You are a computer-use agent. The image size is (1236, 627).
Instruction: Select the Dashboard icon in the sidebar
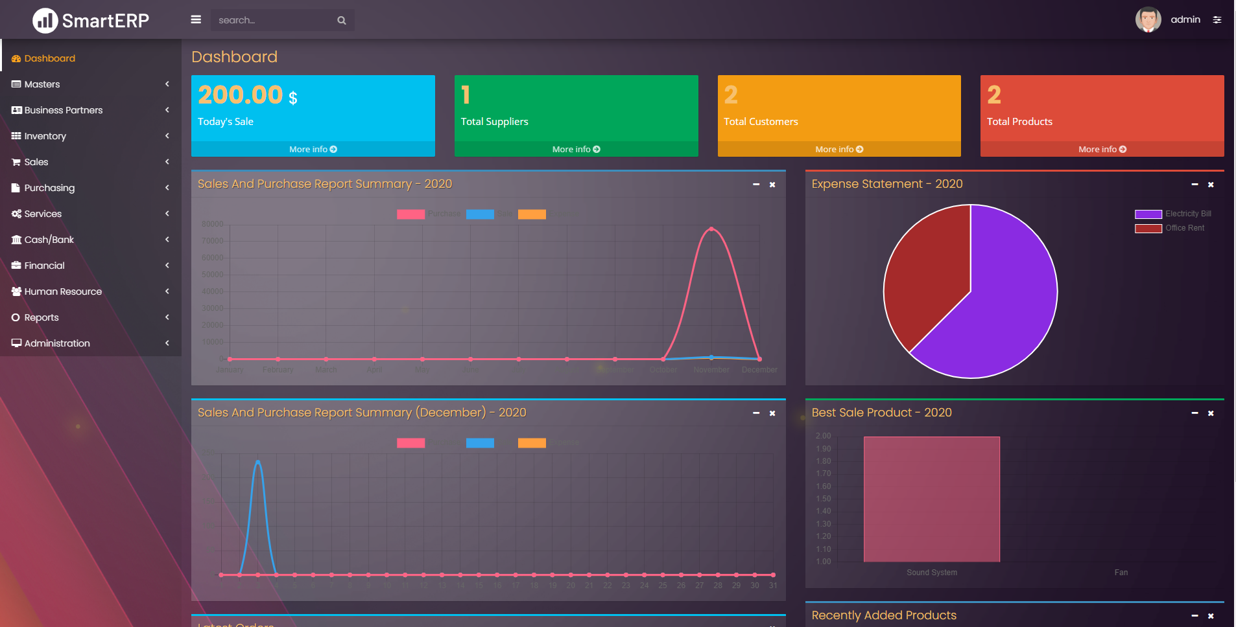click(x=16, y=58)
